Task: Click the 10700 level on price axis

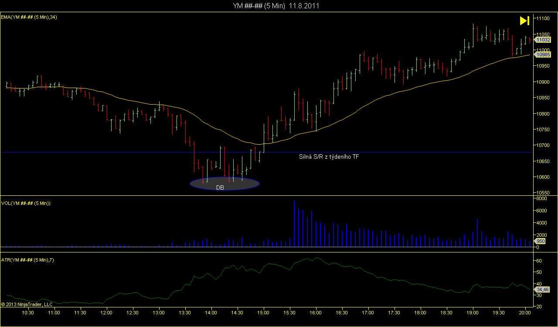Action: point(543,145)
